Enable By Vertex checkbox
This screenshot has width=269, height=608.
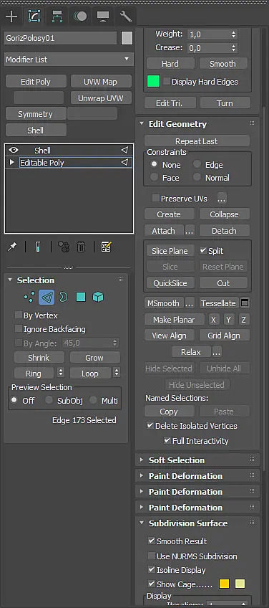pyautogui.click(x=18, y=315)
